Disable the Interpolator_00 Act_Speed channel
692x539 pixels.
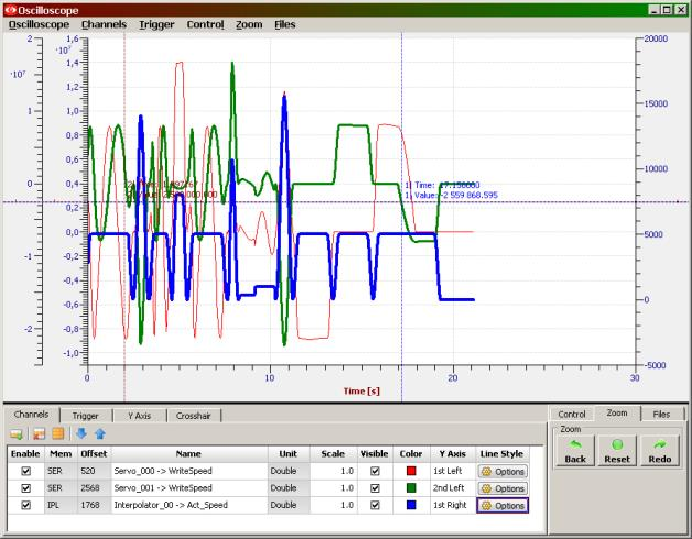point(26,505)
